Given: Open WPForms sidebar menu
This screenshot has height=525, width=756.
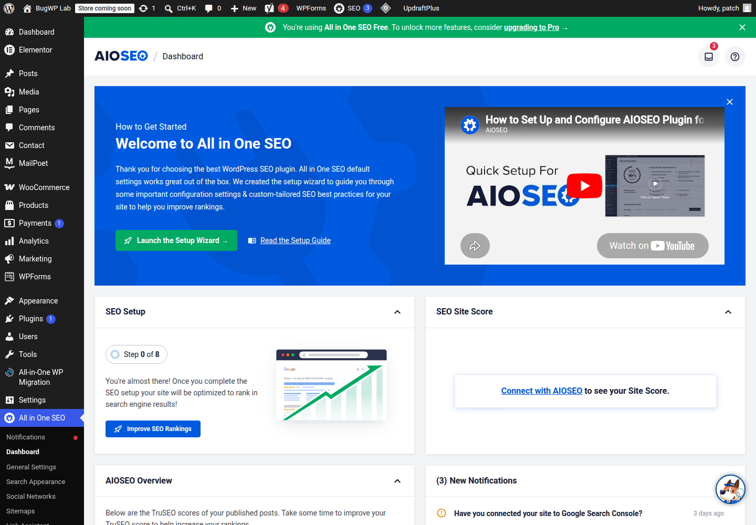Looking at the screenshot, I should click(x=42, y=277).
